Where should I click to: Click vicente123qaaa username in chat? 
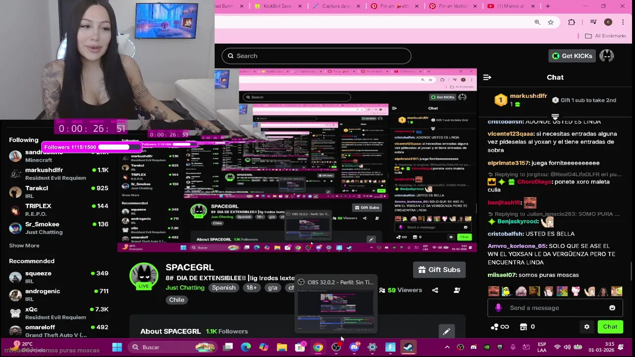tap(510, 134)
